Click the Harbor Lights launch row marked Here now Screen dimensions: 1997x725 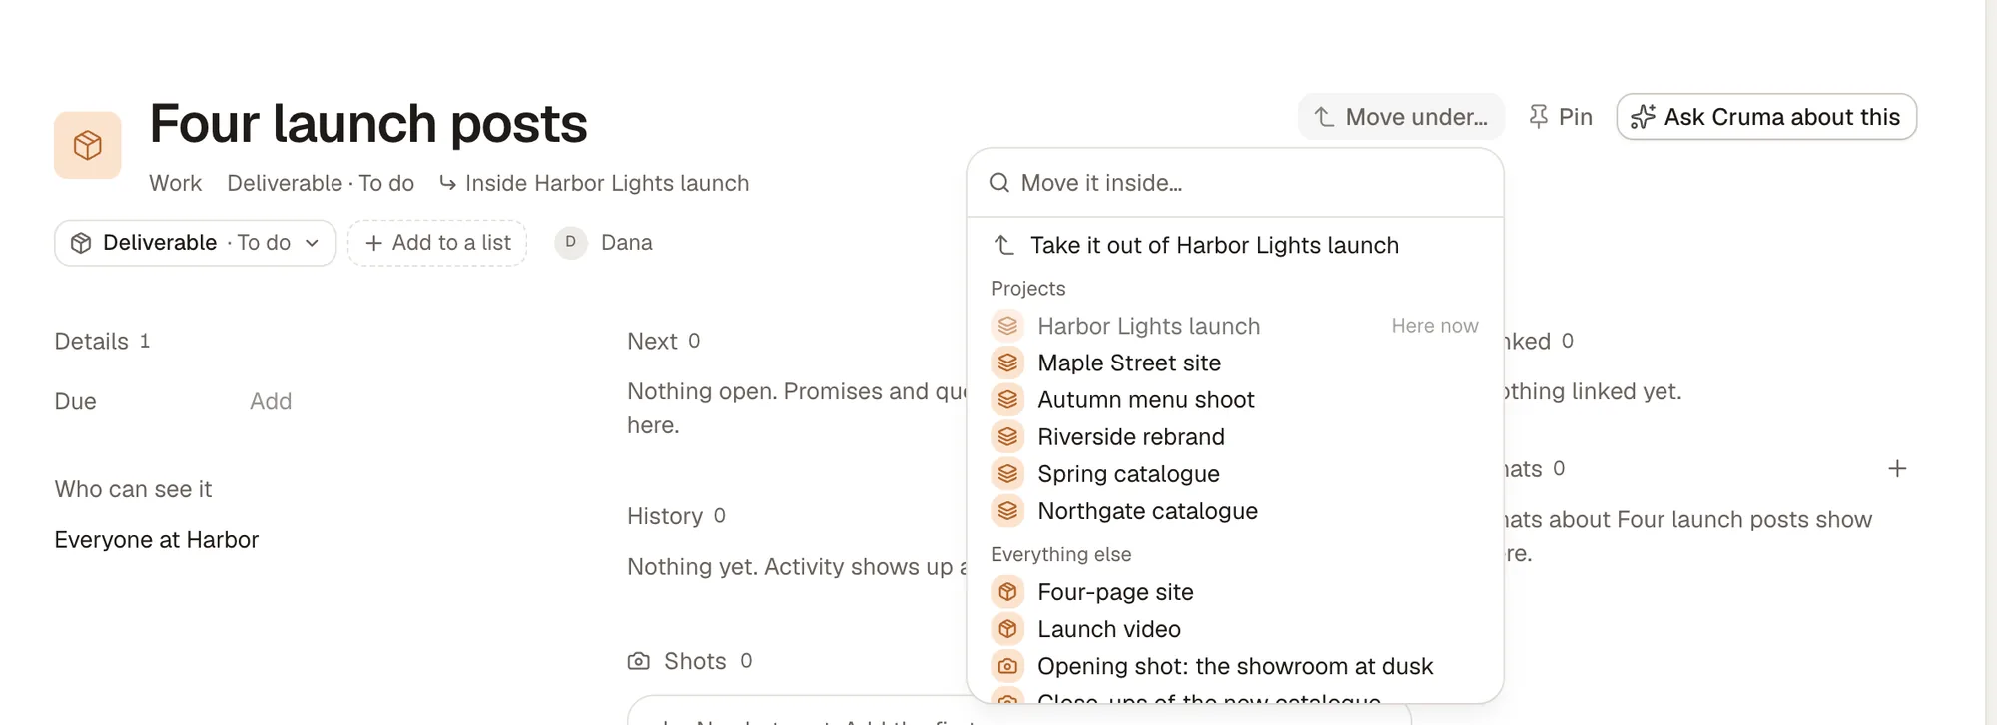point(1235,326)
